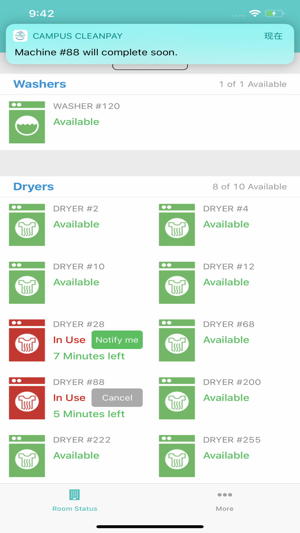Tap the Campus CleanPay notification app icon

20,36
